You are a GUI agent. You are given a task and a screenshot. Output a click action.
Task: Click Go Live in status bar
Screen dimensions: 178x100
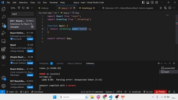[x=148, y=92]
